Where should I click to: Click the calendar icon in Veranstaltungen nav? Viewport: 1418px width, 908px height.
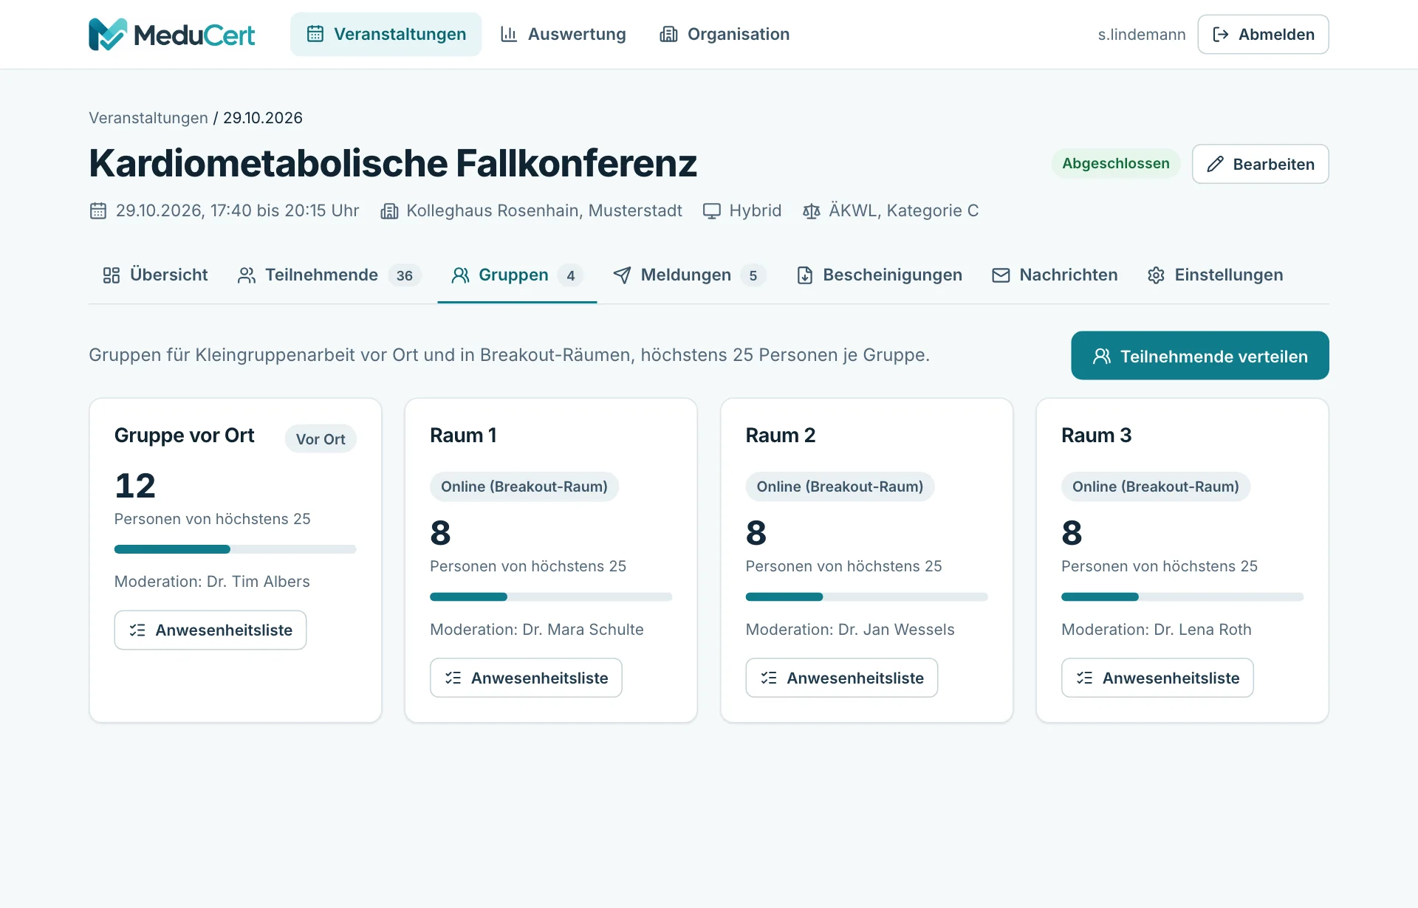click(x=315, y=34)
